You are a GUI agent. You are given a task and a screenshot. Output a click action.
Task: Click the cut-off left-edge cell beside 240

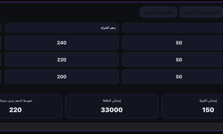tap(1, 43)
